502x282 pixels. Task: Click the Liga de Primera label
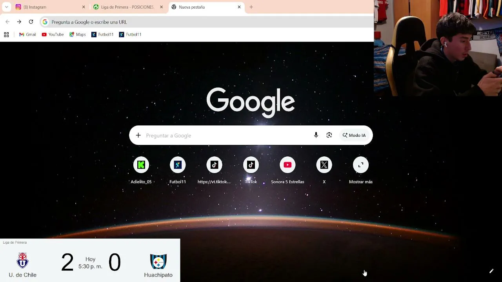click(x=15, y=242)
